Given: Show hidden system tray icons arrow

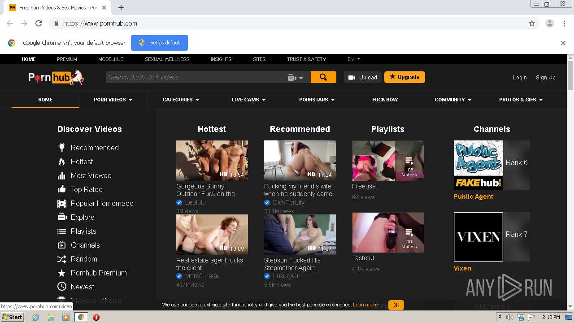Looking at the screenshot, I should coord(500,317).
